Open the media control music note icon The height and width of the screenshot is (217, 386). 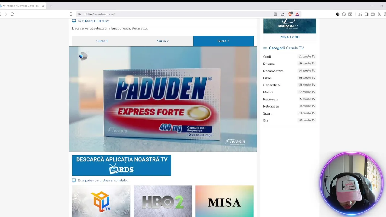(x=360, y=14)
